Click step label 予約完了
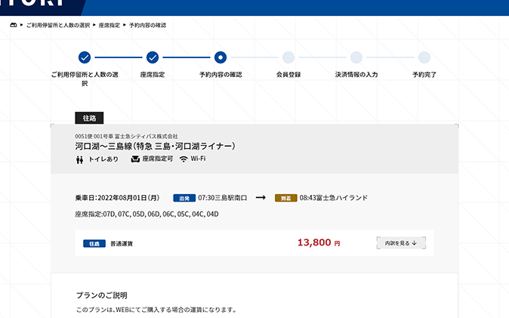This screenshot has height=318, width=509. (424, 75)
